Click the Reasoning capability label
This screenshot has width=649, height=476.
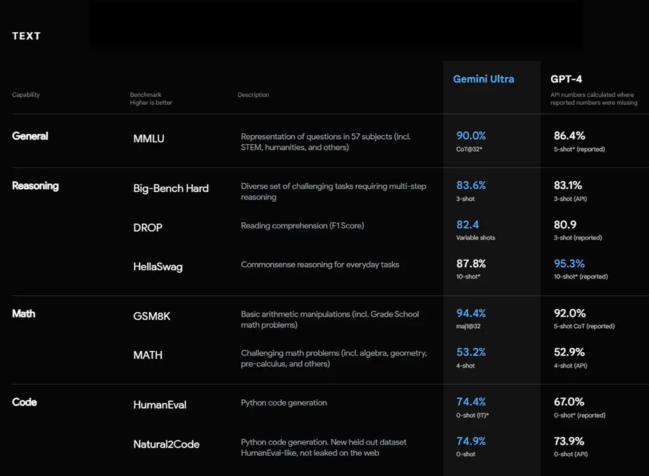(36, 186)
